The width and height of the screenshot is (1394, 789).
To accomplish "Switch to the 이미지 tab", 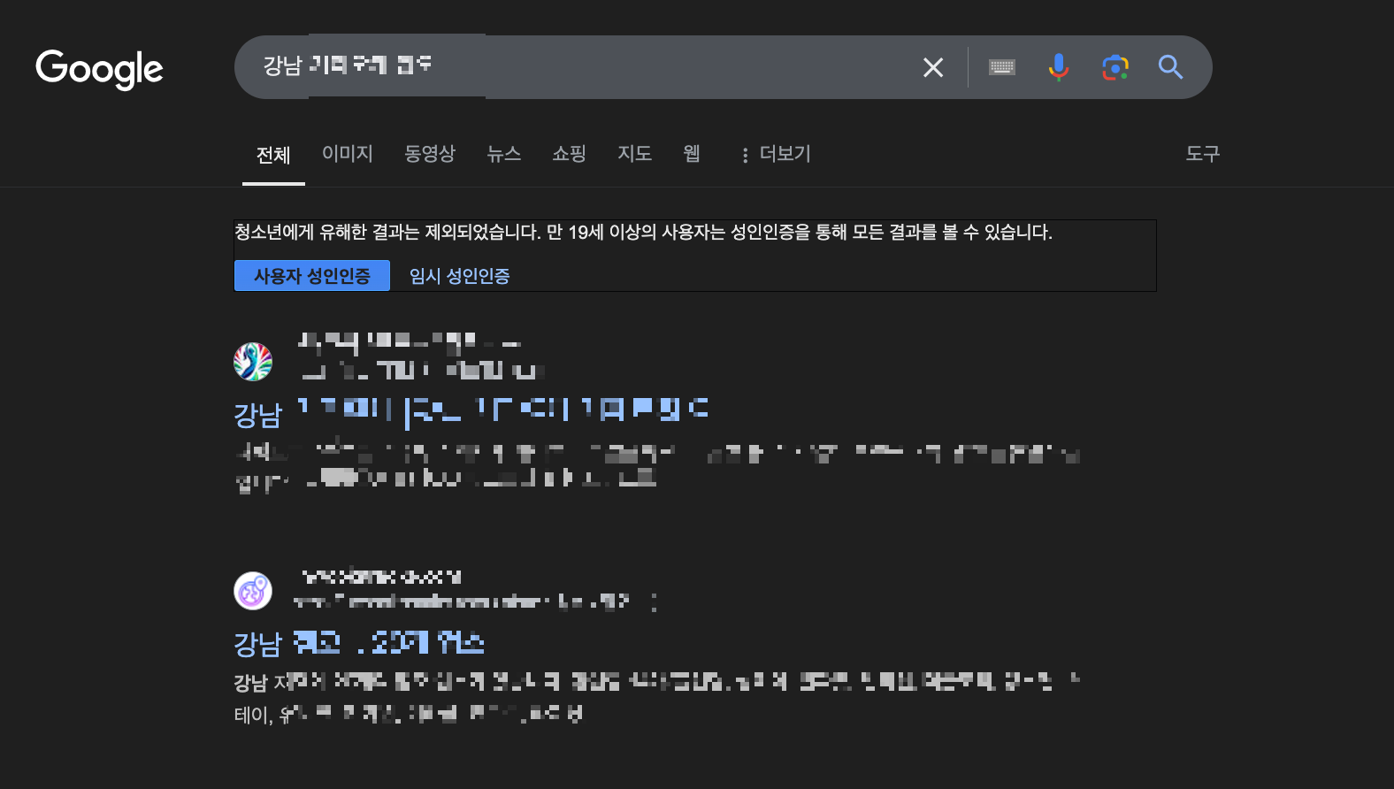I will [348, 154].
